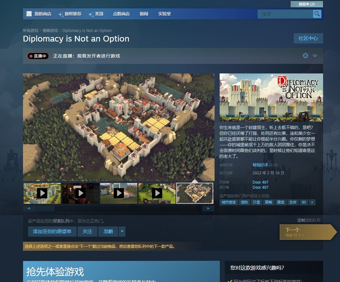Go to next queue item 下一个
Screen dimensions: 340x282
[307, 232]
